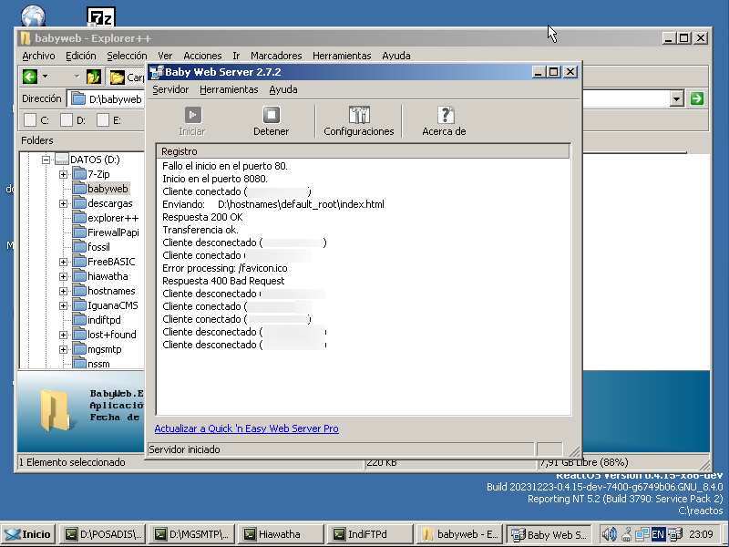
Task: Toggle the D: drive checkbox
Action: click(67, 120)
